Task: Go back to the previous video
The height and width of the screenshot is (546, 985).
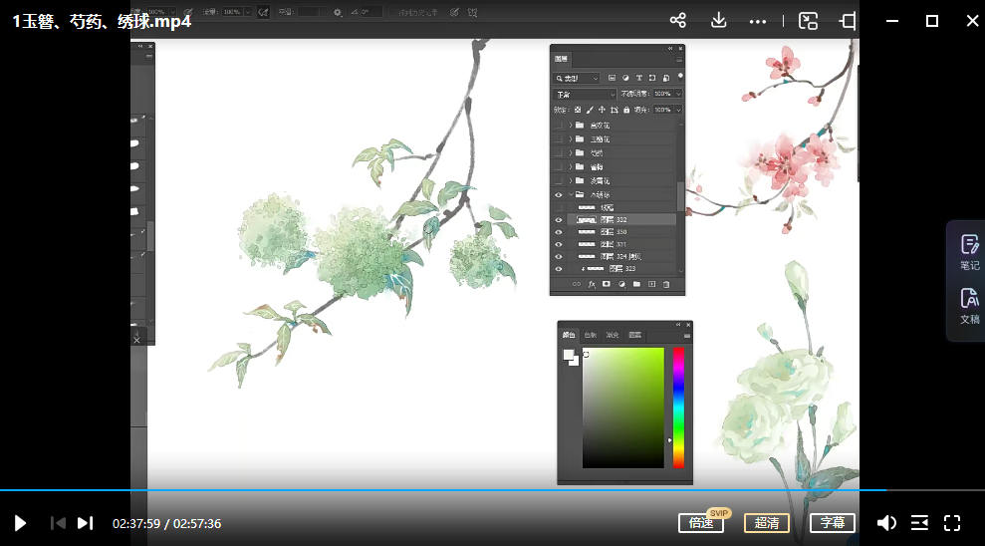Action: [x=58, y=523]
